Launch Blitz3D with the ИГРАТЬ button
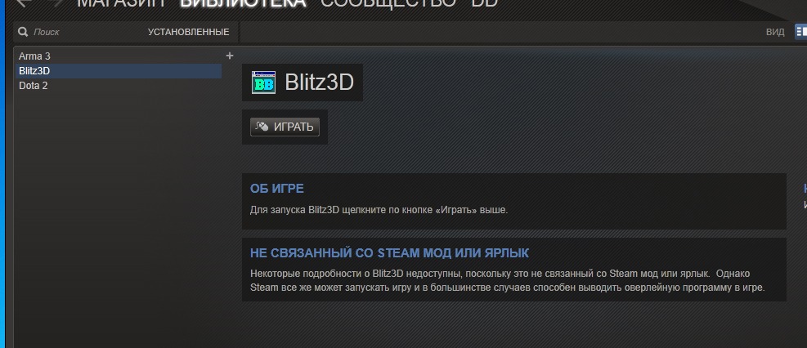 (285, 127)
